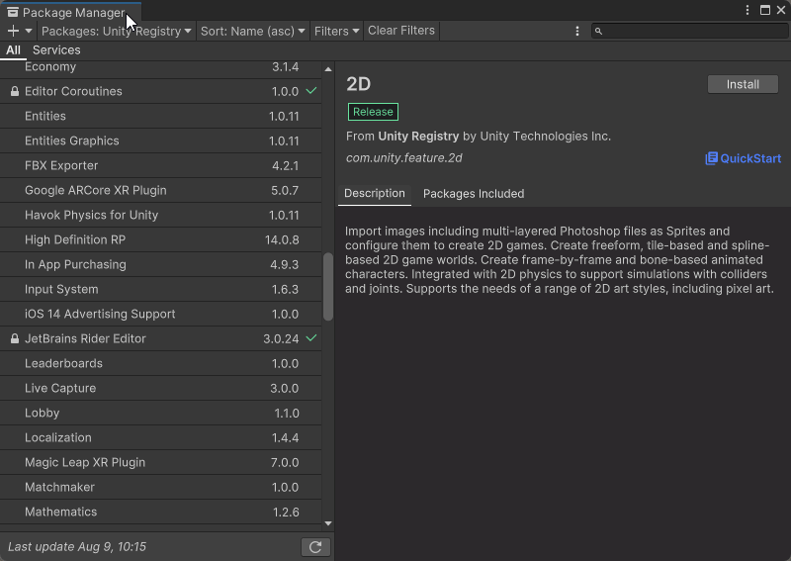791x561 pixels.
Task: Open the add package dropdown arrow
Action: (x=29, y=31)
